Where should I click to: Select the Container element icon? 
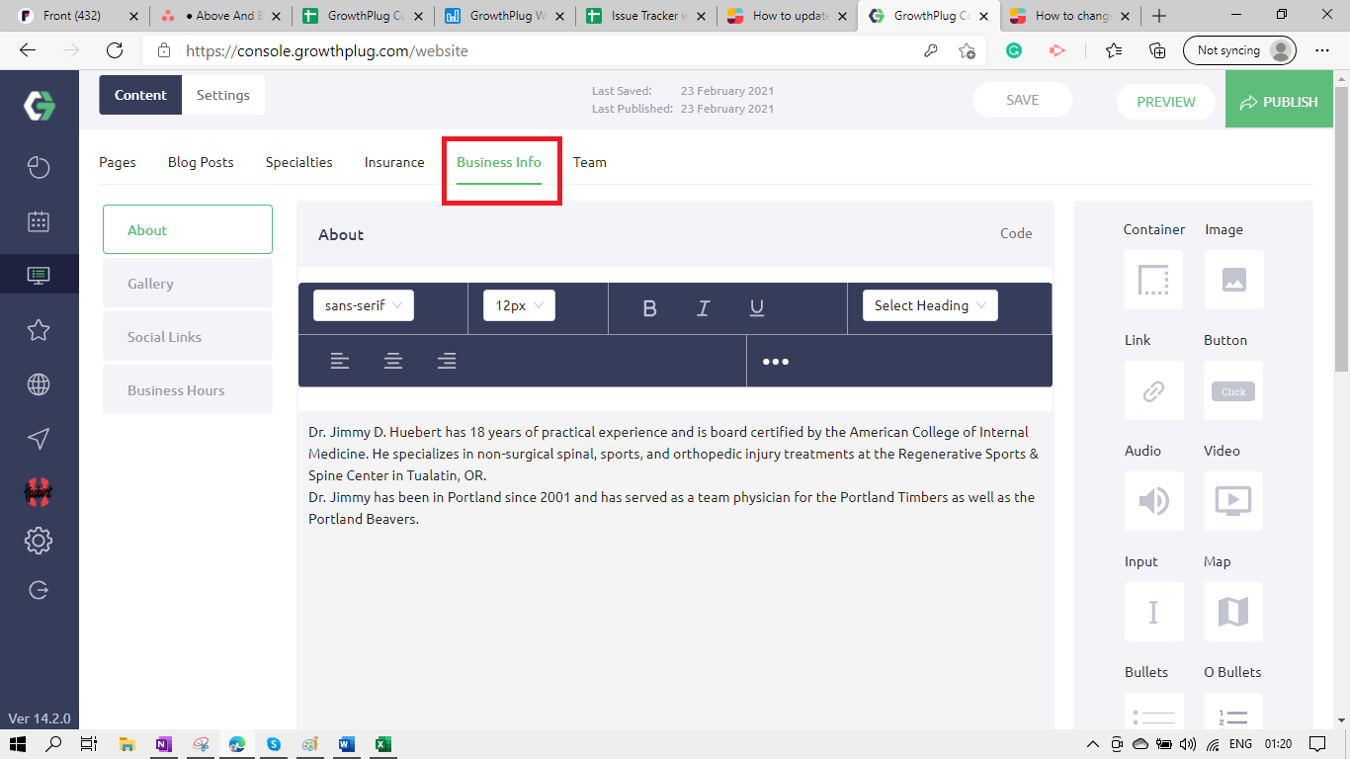click(x=1153, y=280)
